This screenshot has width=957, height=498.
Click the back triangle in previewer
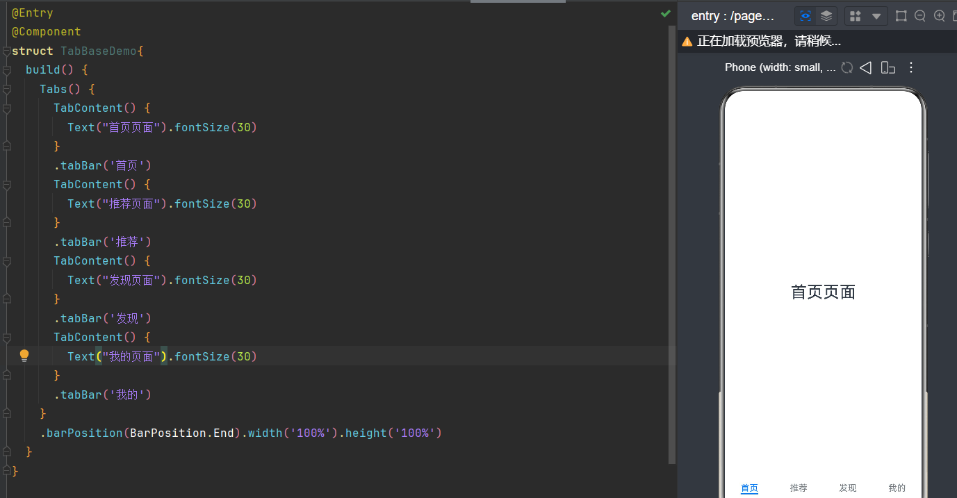click(x=866, y=67)
